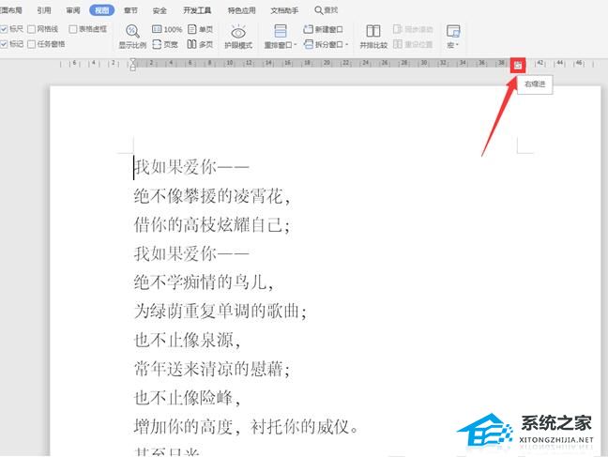The width and height of the screenshot is (608, 457).
Task: Open the 特色应用 featured apps tab
Action: 241,10
